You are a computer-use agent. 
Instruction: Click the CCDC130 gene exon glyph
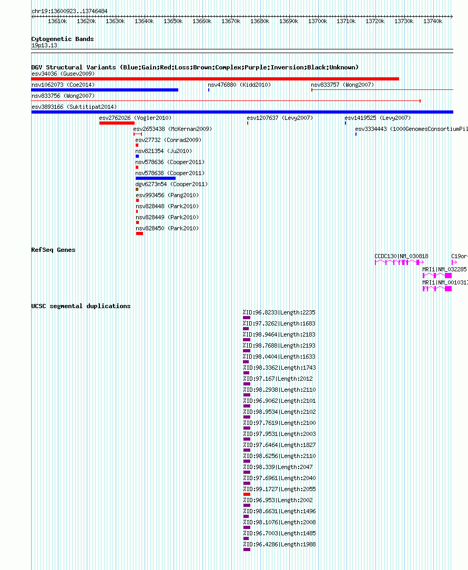[399, 262]
